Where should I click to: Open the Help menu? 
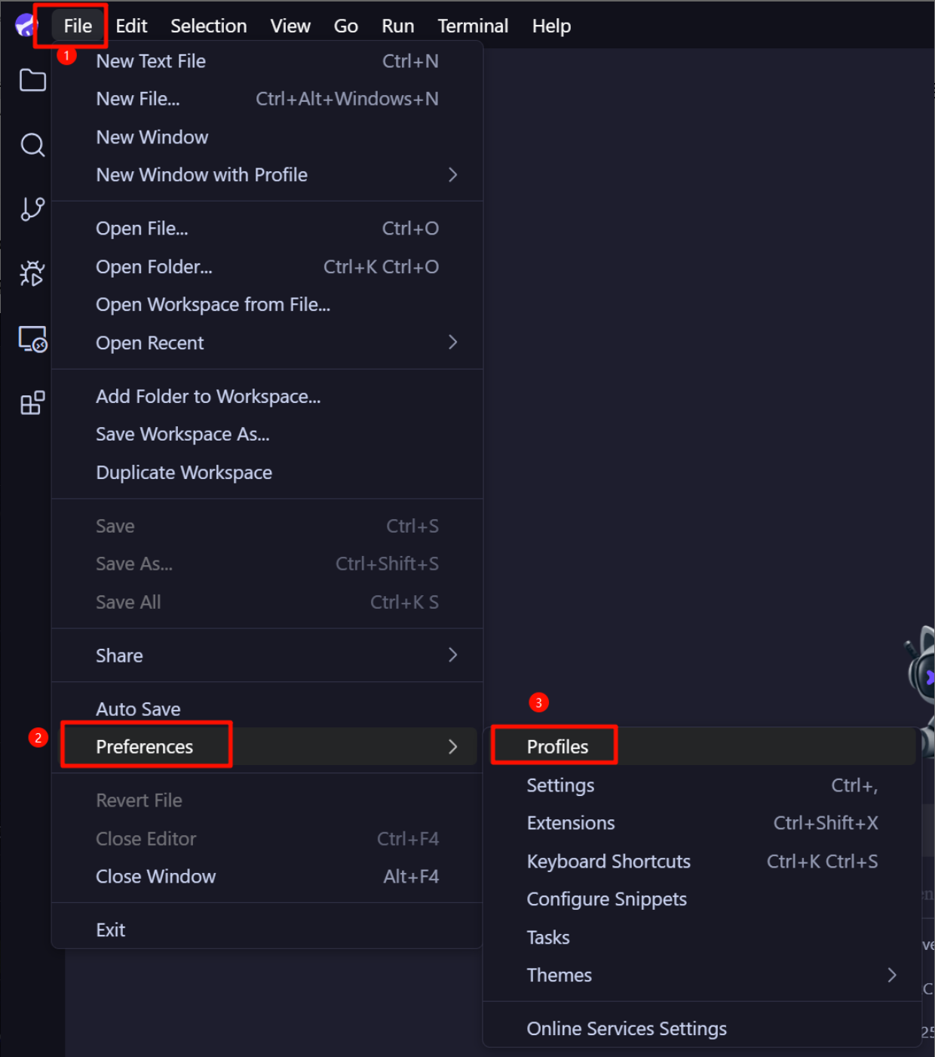click(551, 25)
